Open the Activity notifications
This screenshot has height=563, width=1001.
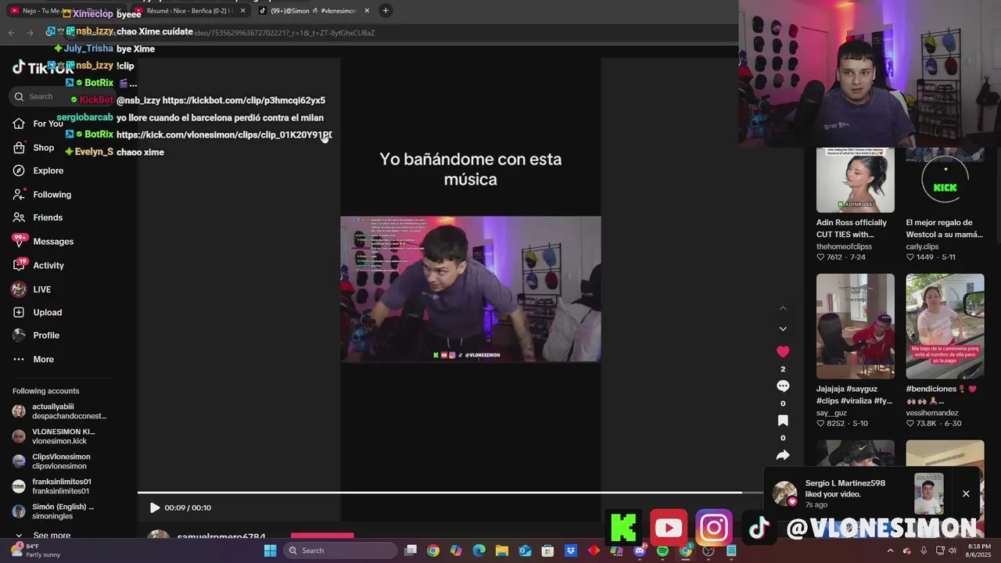click(38, 265)
